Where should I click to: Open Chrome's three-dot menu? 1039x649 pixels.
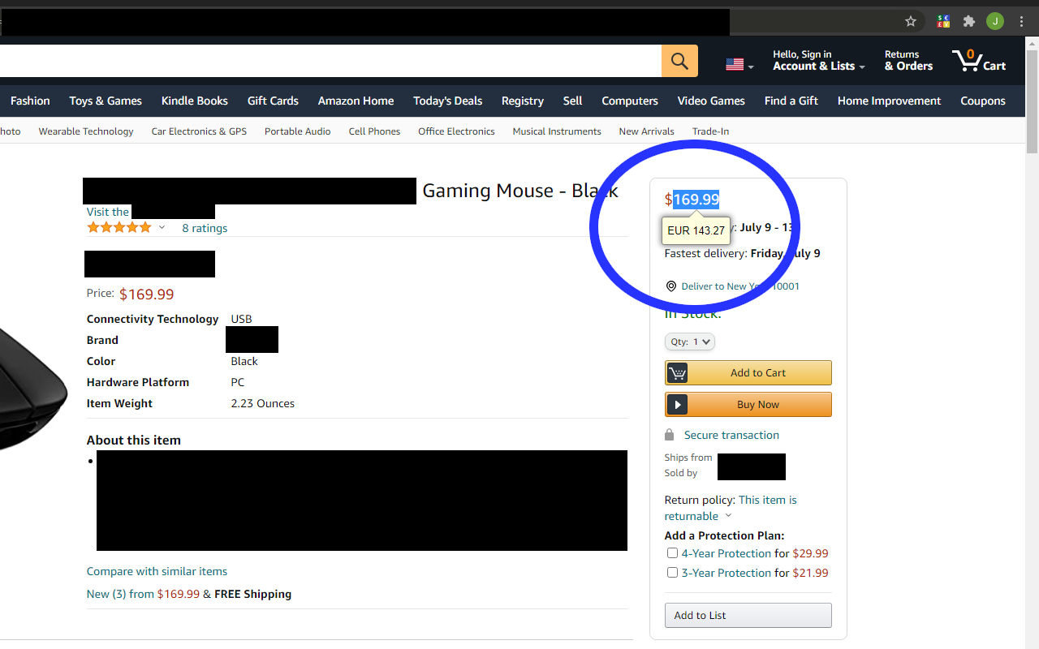[x=1022, y=21]
